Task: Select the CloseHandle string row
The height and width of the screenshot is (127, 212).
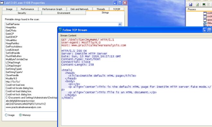Action: (x=12, y=75)
